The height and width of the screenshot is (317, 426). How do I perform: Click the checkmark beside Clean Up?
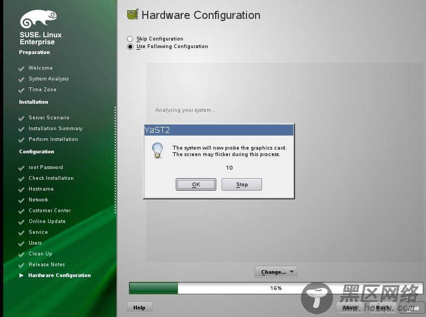[x=21, y=254]
